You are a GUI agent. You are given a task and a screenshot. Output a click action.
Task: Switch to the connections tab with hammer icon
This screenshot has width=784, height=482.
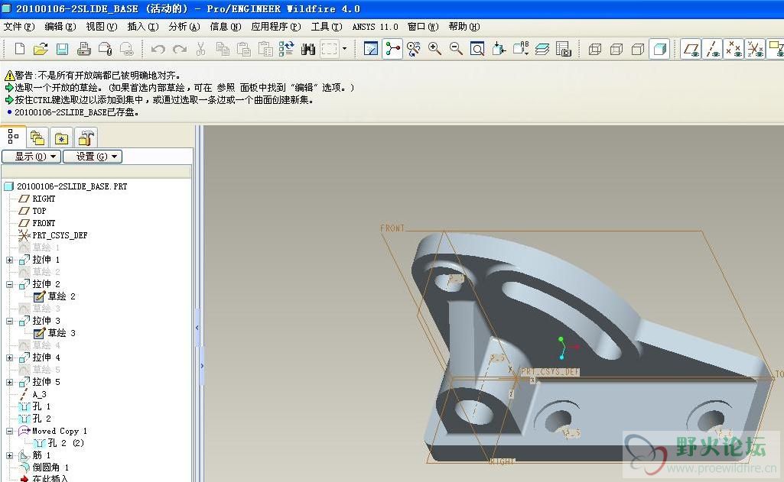86,137
